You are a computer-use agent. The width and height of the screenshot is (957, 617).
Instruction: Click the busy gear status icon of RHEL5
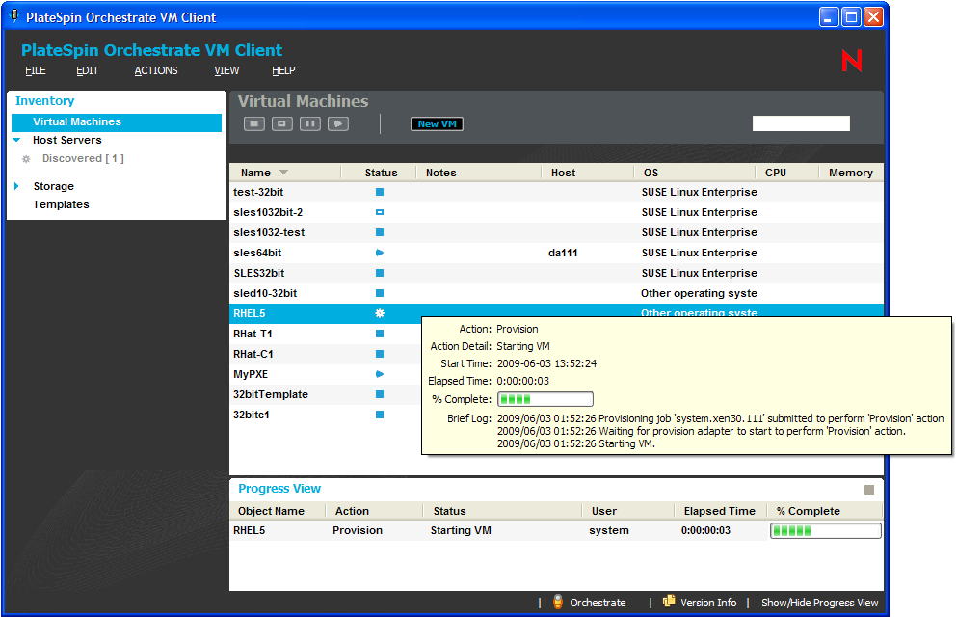point(380,313)
